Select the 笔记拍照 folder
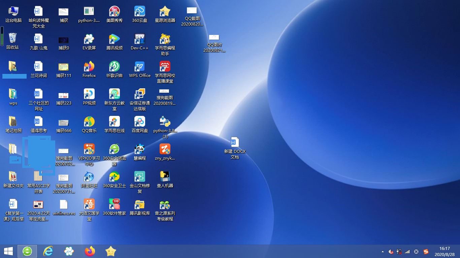Image resolution: width=460 pixels, height=258 pixels. 13,125
